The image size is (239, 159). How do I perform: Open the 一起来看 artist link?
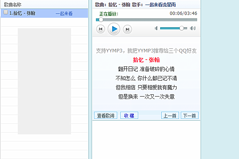pyautogui.click(x=64, y=14)
